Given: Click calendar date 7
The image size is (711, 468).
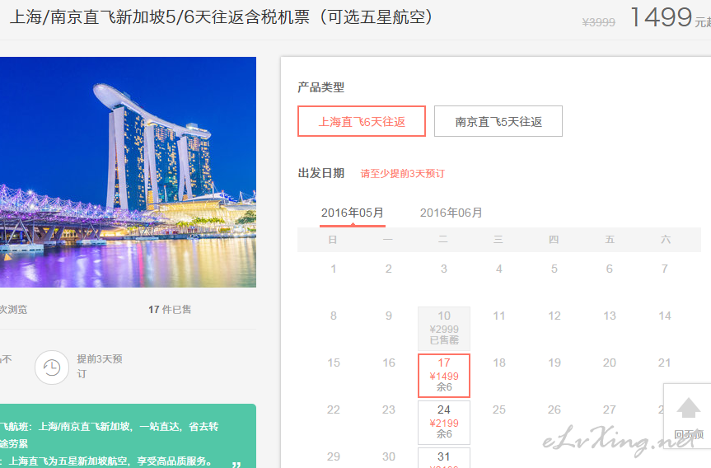Looking at the screenshot, I should click(x=665, y=269).
